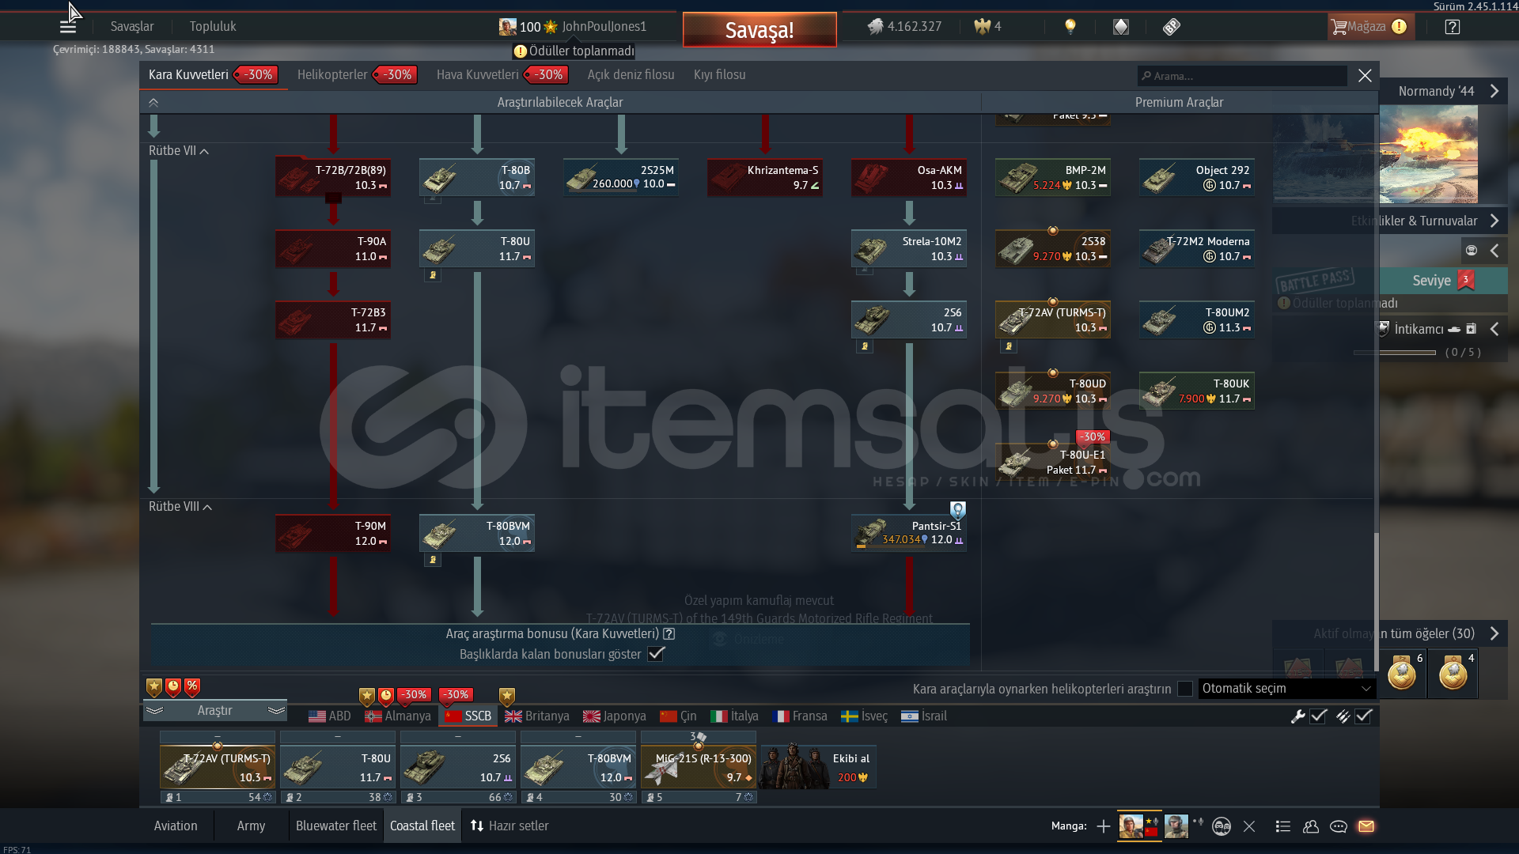Select discounted T-80U-E1 pack vehicle

pos(1053,462)
